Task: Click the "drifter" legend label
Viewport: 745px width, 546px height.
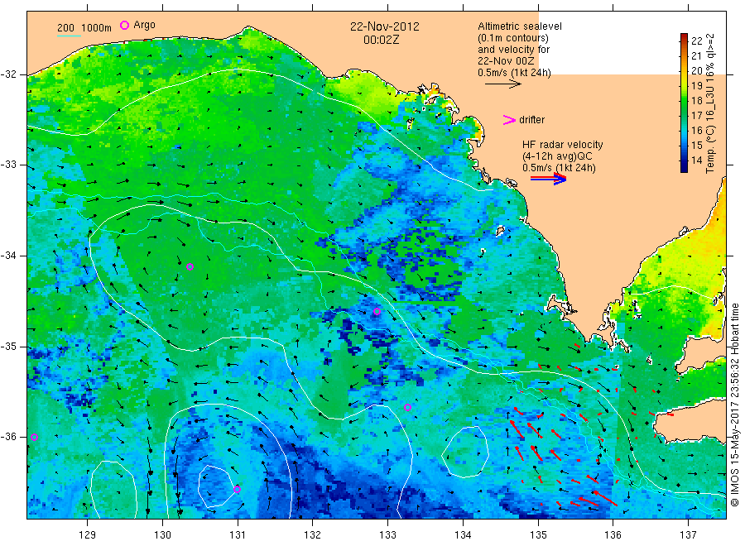Action: pyautogui.click(x=532, y=120)
